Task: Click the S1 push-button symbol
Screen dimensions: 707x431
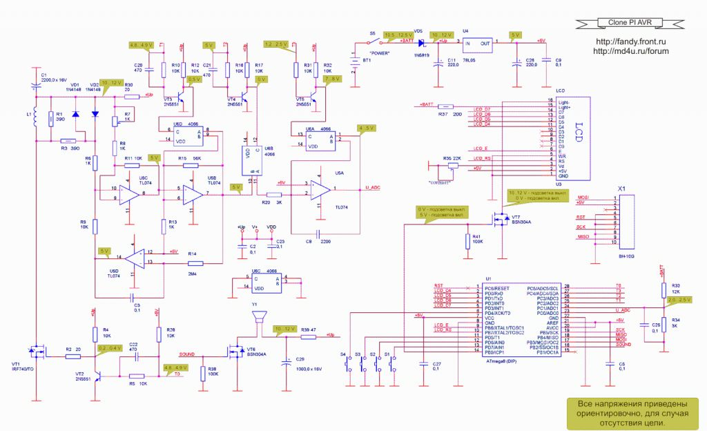Action: pos(394,363)
